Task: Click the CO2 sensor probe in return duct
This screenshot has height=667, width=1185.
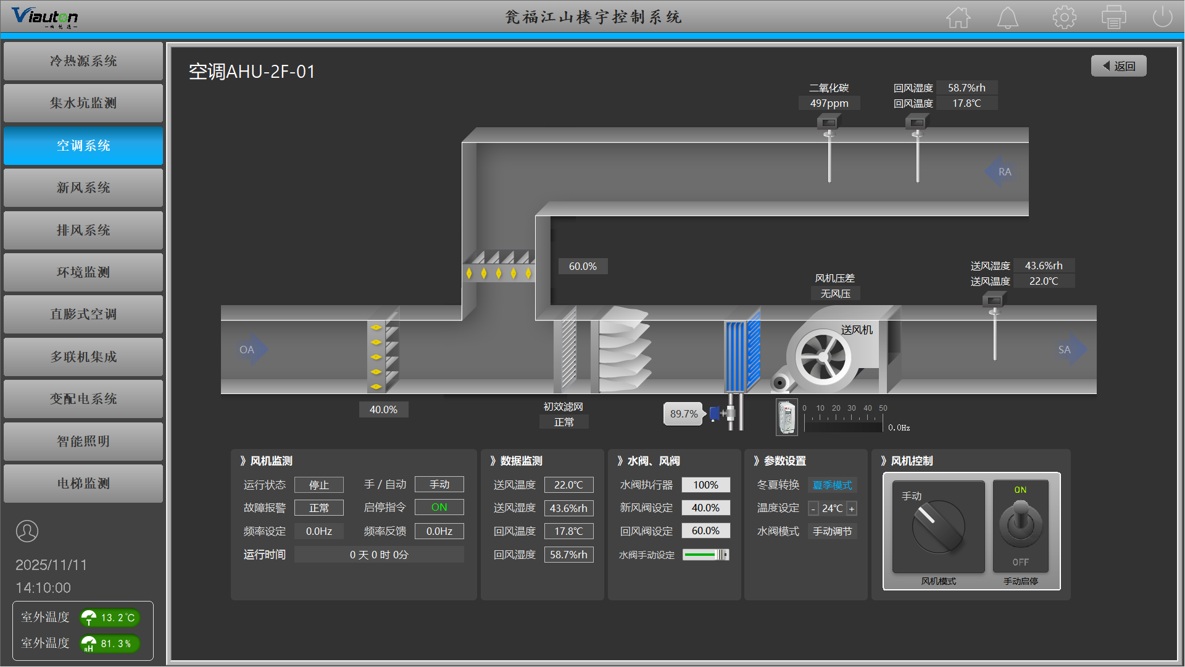Action: click(829, 148)
